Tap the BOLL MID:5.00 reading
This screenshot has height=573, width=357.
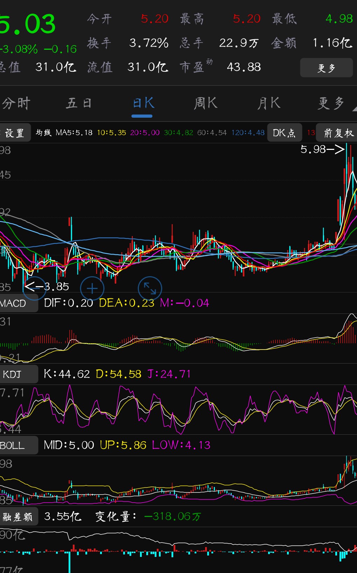69,445
